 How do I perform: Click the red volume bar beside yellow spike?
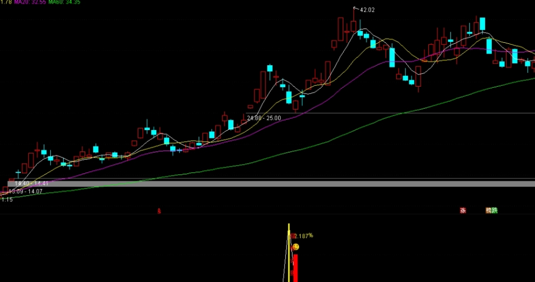tap(295, 268)
